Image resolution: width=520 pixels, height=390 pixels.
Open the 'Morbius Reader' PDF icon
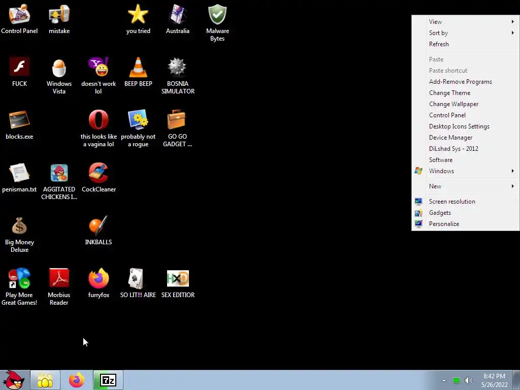coord(59,286)
